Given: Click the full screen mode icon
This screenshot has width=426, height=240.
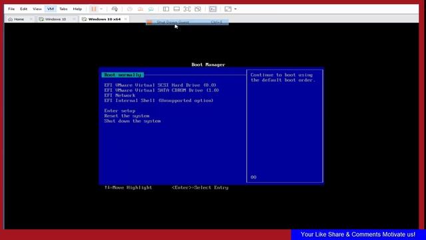Looking at the screenshot, I should click(187, 9).
